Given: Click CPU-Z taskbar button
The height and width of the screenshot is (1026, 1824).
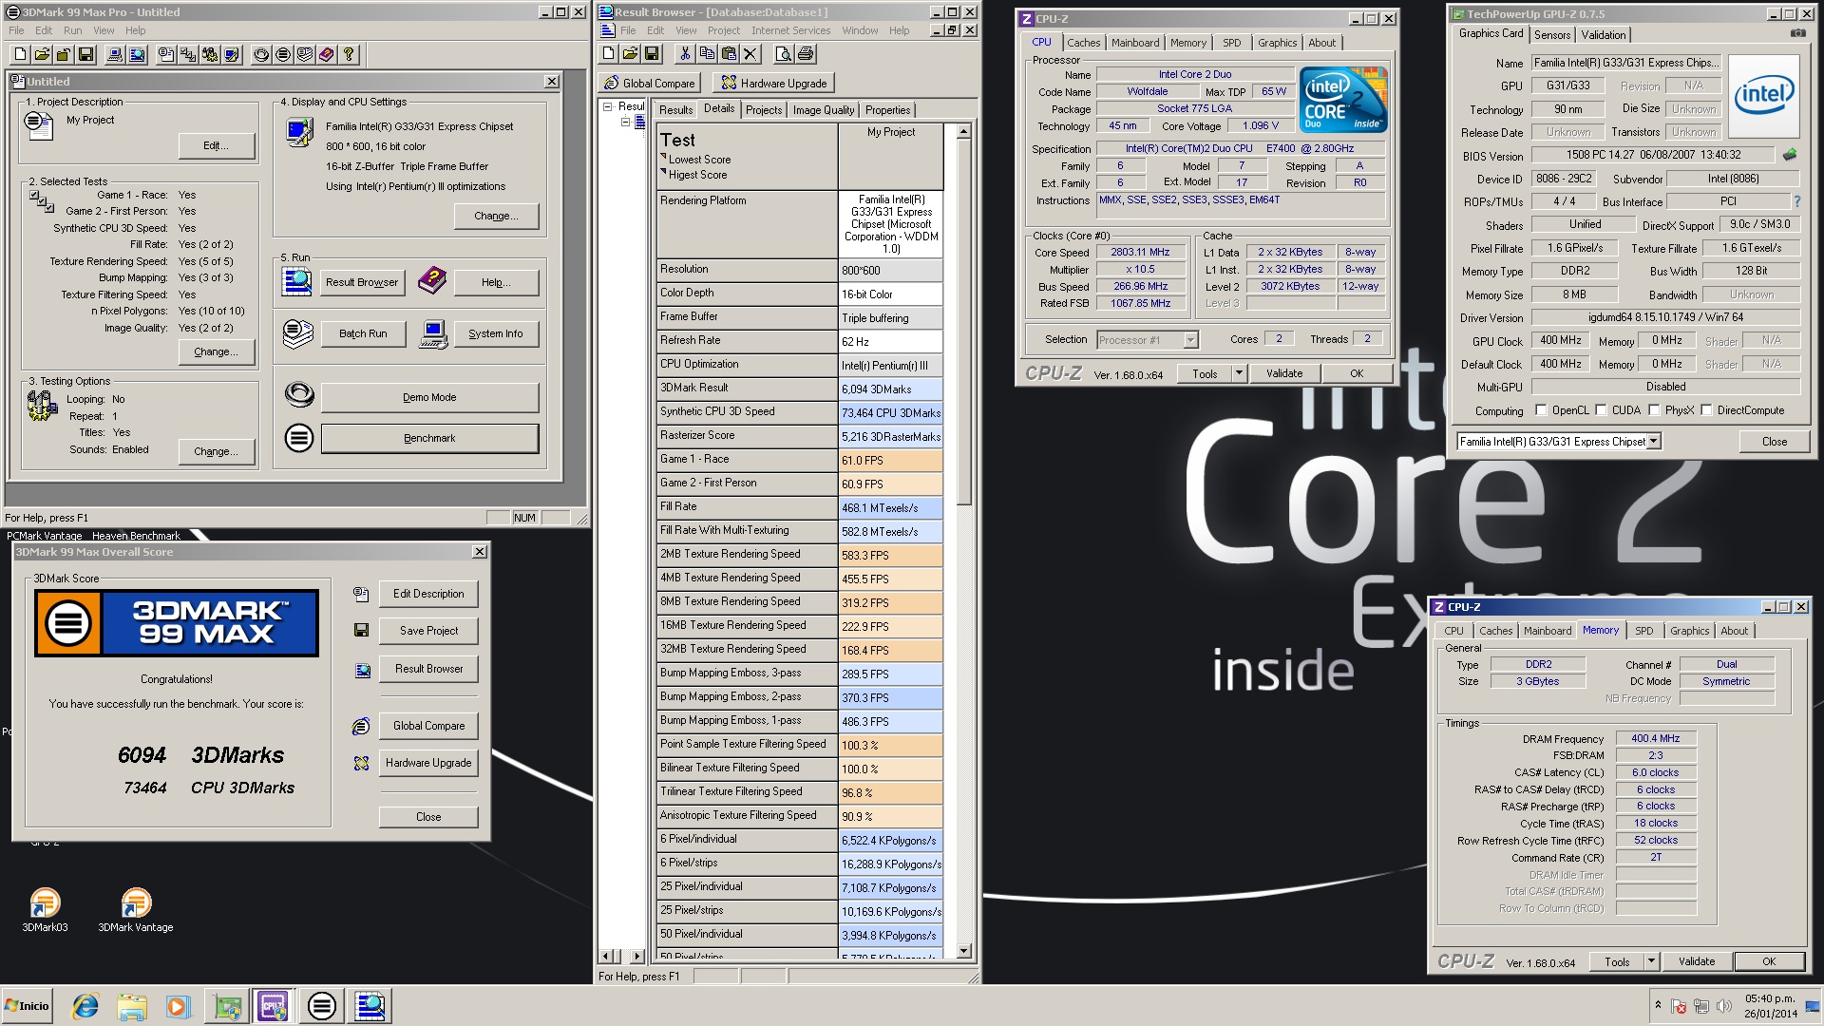Looking at the screenshot, I should pos(274,1006).
